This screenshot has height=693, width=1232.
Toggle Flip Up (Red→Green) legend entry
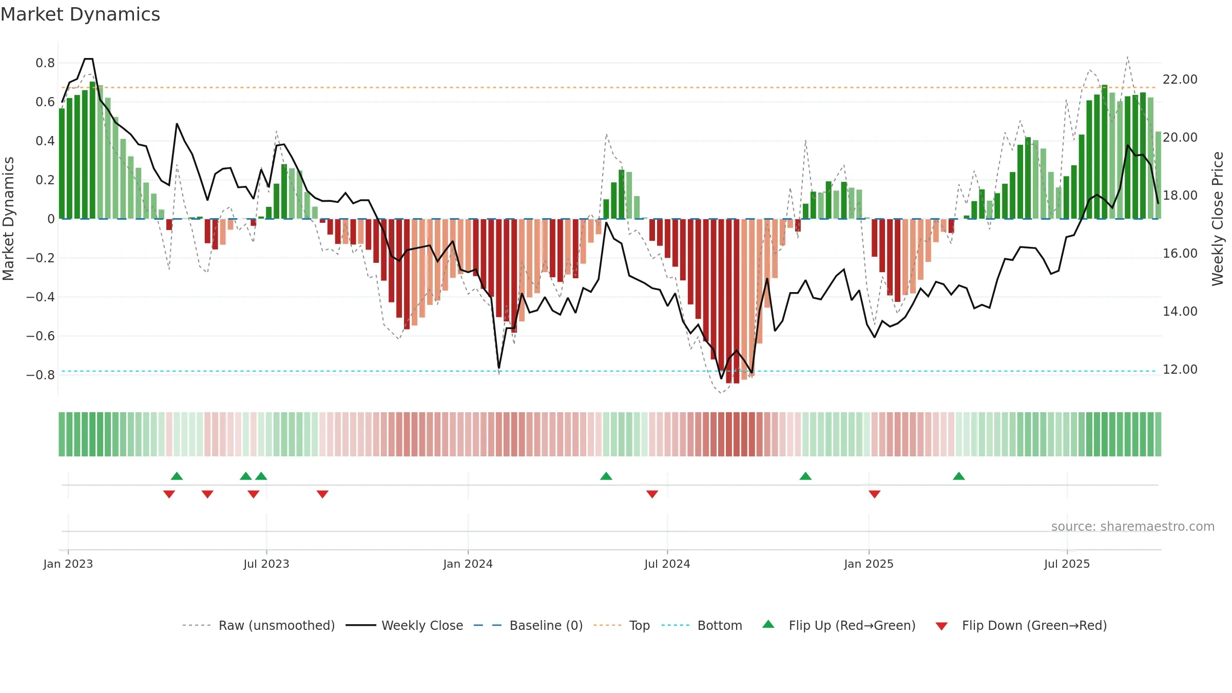coord(839,625)
